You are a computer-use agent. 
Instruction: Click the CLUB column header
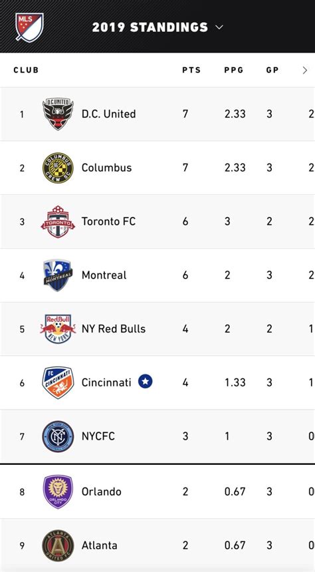(26, 70)
